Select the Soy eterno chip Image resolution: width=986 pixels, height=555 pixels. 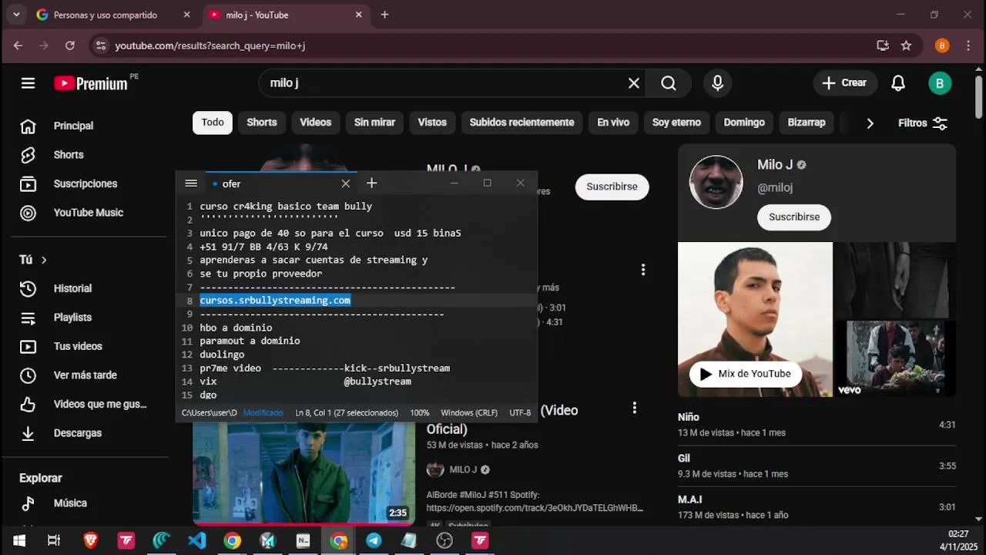coord(676,123)
